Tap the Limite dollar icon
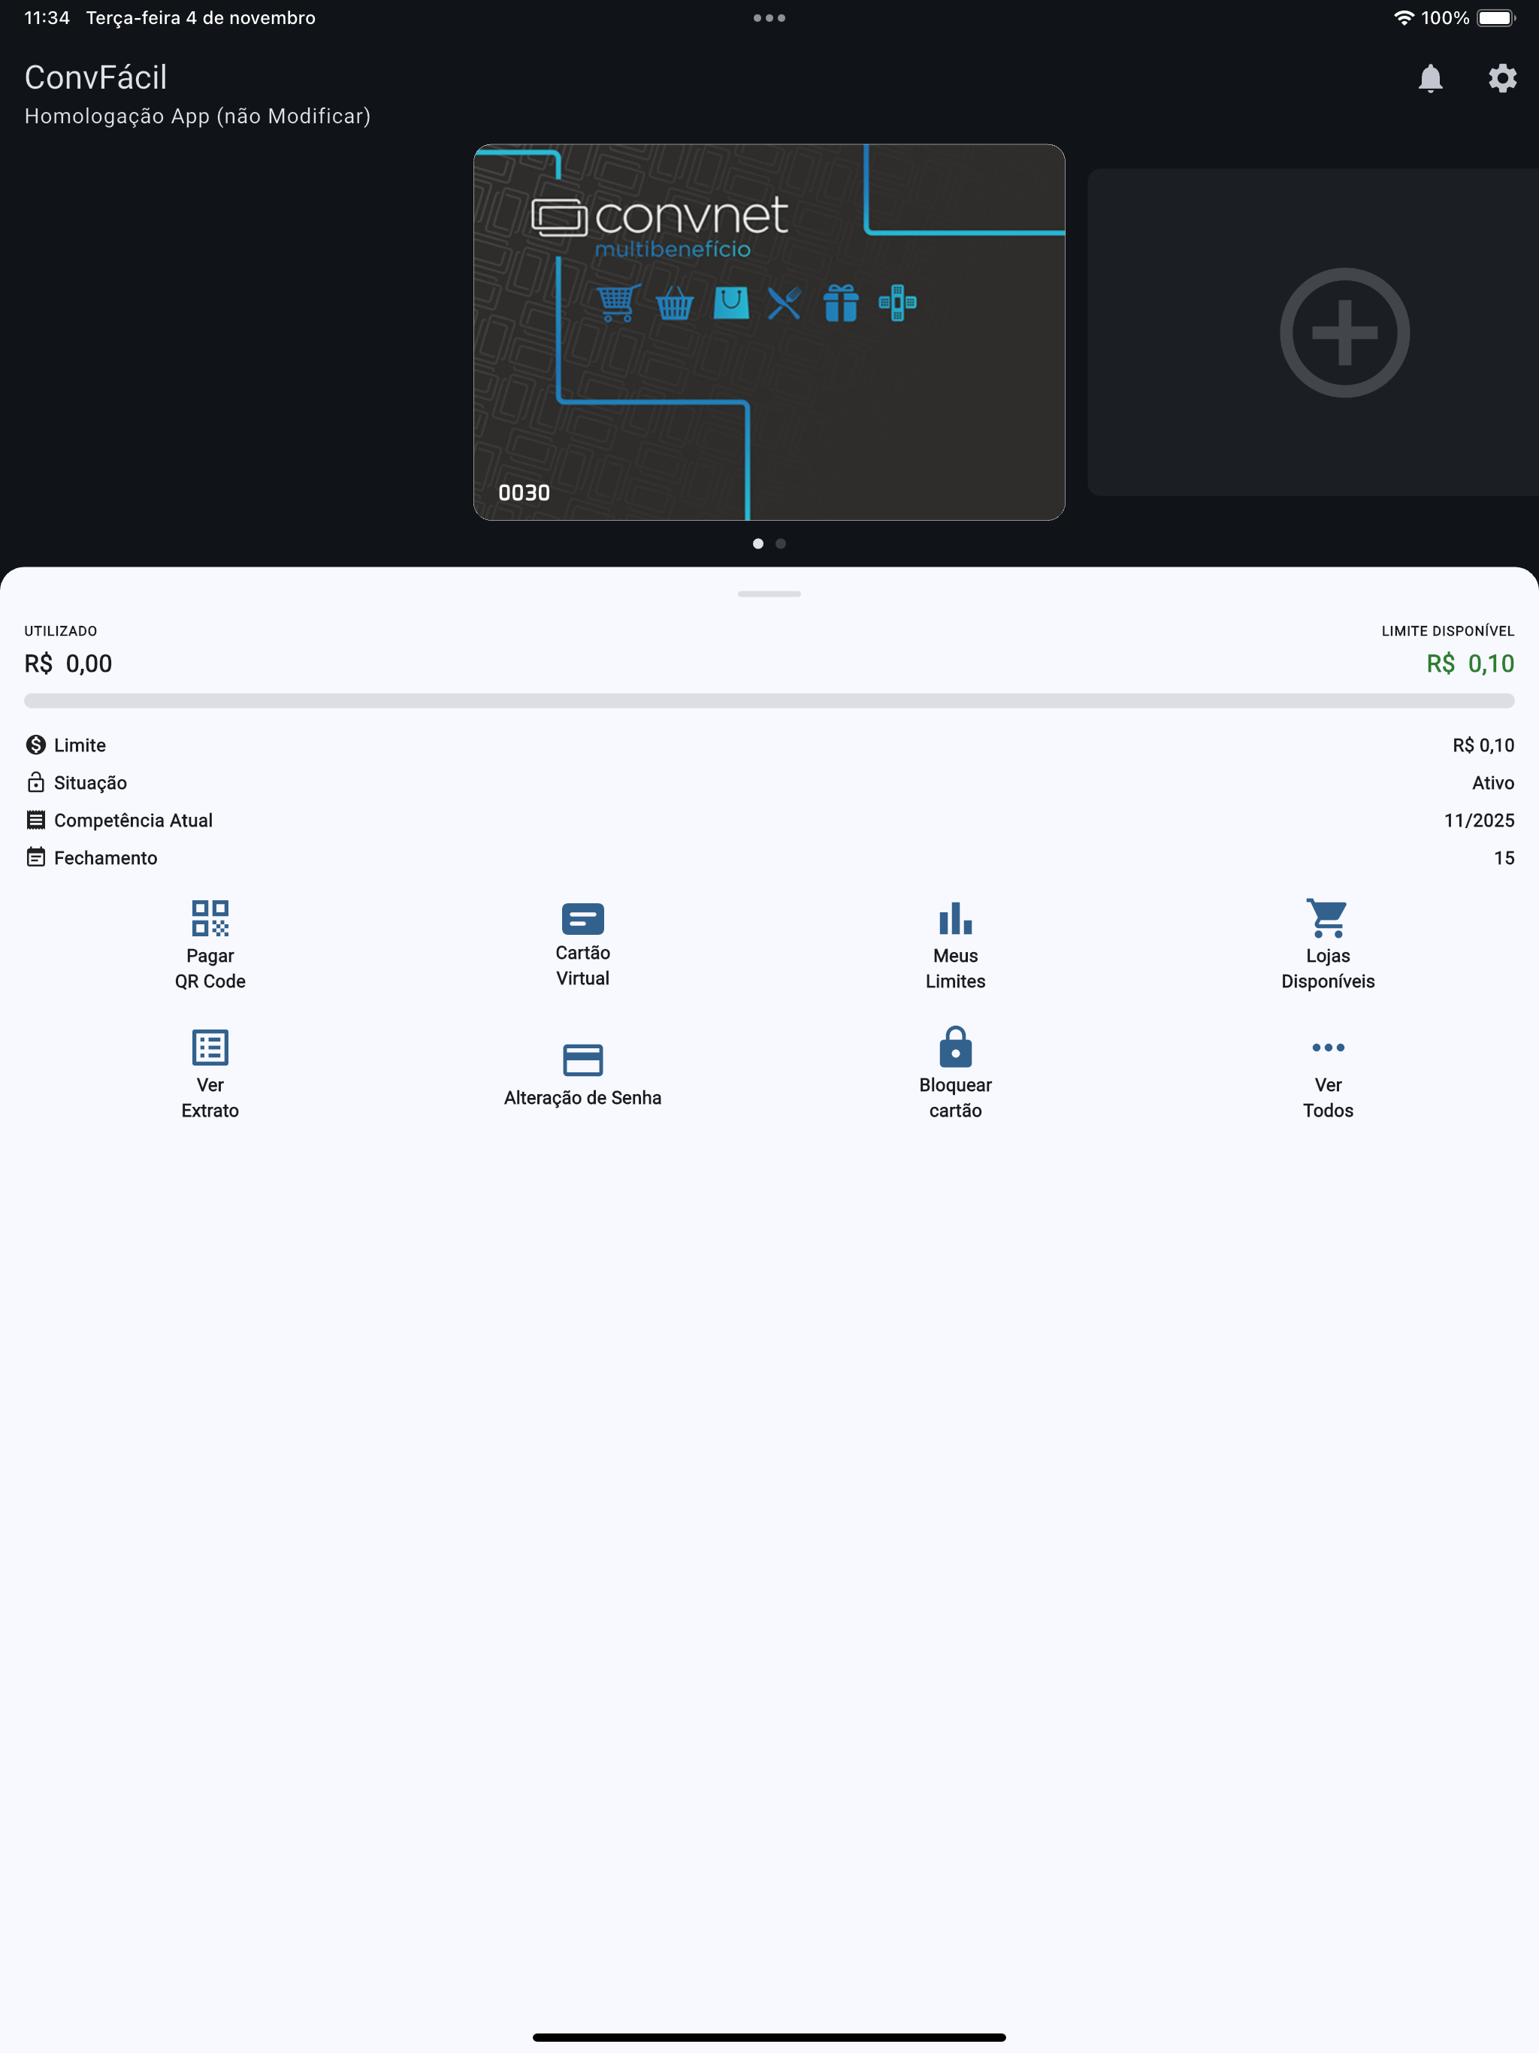The width and height of the screenshot is (1539, 2053). click(x=35, y=745)
